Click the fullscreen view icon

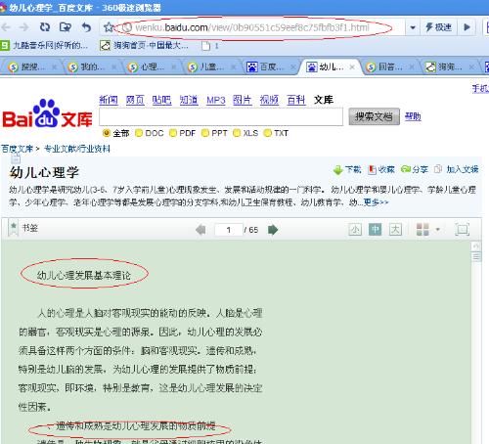coord(463,230)
